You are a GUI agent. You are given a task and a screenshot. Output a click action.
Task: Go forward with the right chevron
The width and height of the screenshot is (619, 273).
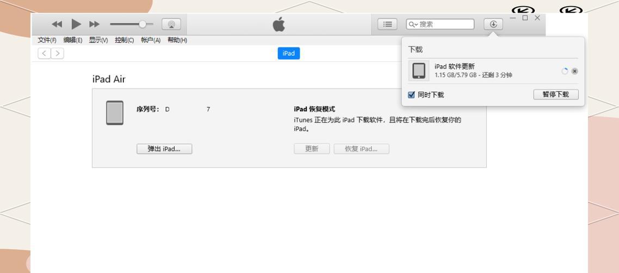[57, 53]
